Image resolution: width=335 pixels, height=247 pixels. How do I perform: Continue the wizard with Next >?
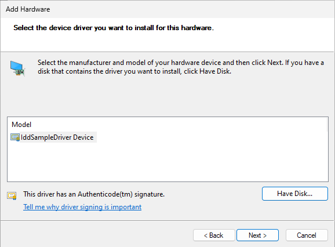pos(257,235)
